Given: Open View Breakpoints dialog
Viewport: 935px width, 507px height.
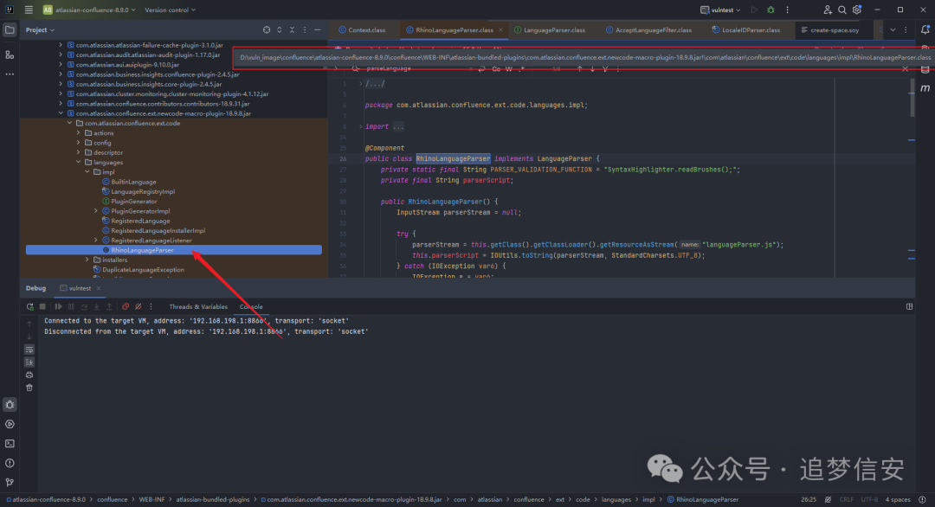Looking at the screenshot, I should pos(126,307).
